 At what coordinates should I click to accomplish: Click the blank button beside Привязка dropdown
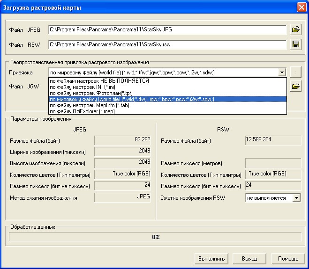pos(295,72)
